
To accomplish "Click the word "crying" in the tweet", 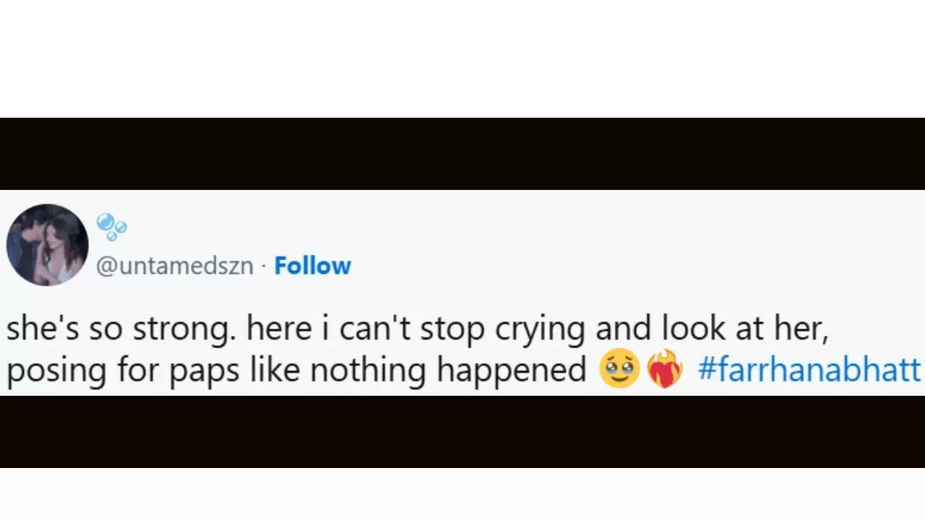I will (539, 331).
